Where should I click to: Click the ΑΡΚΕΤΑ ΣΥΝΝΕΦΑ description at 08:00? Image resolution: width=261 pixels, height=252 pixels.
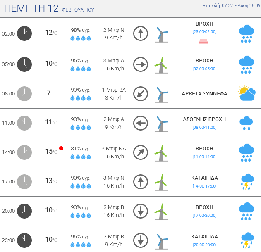pos(204,94)
